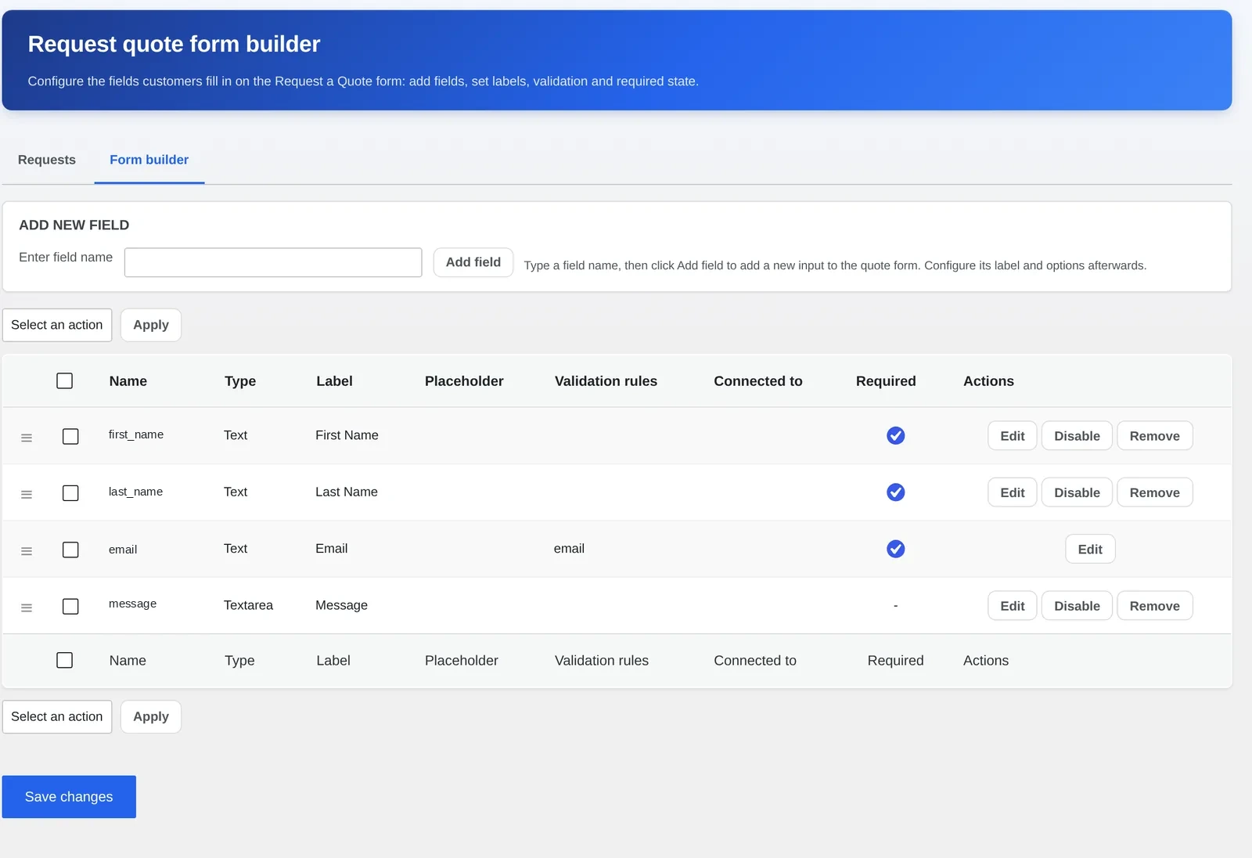1252x858 pixels.
Task: Open the Form builder tab
Action: (x=149, y=160)
